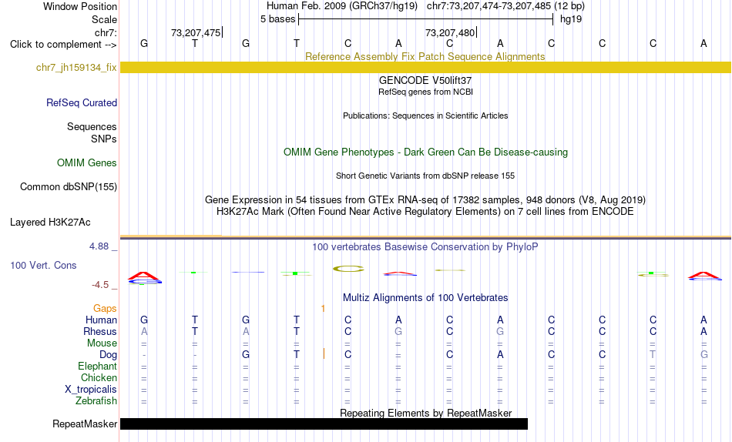Open the chr7_jh159134_fix item label

pyautogui.click(x=76, y=67)
